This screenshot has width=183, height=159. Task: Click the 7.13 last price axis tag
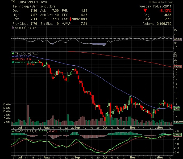pos(177,109)
